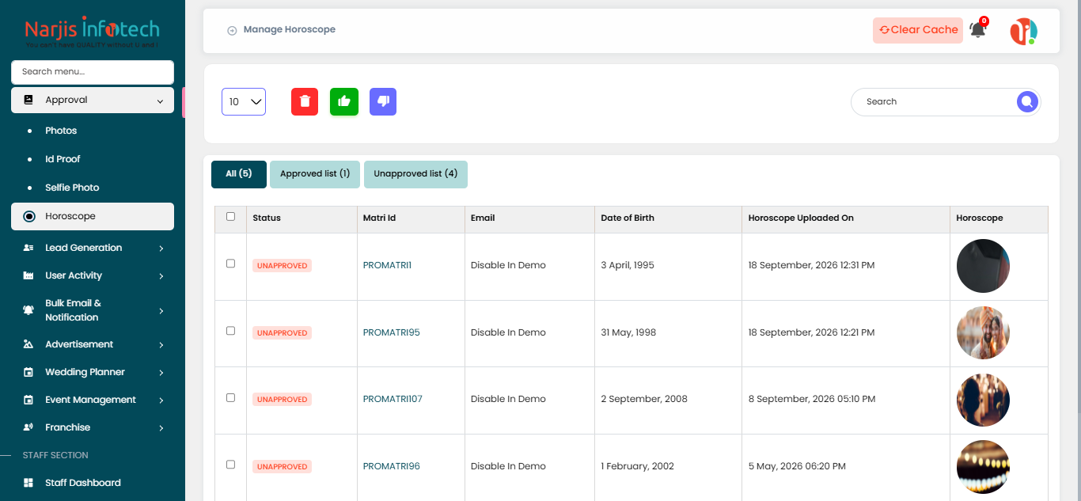
Task: Check the row checkbox for PROMATRI107
Action: coord(231,397)
